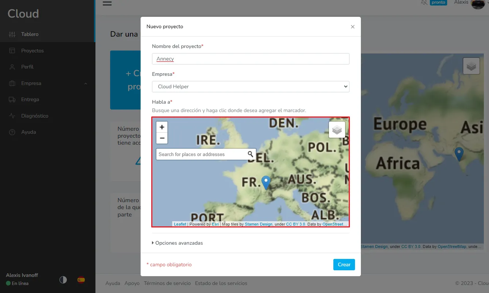
Task: Zoom in using the map plus control
Action: coord(162,127)
